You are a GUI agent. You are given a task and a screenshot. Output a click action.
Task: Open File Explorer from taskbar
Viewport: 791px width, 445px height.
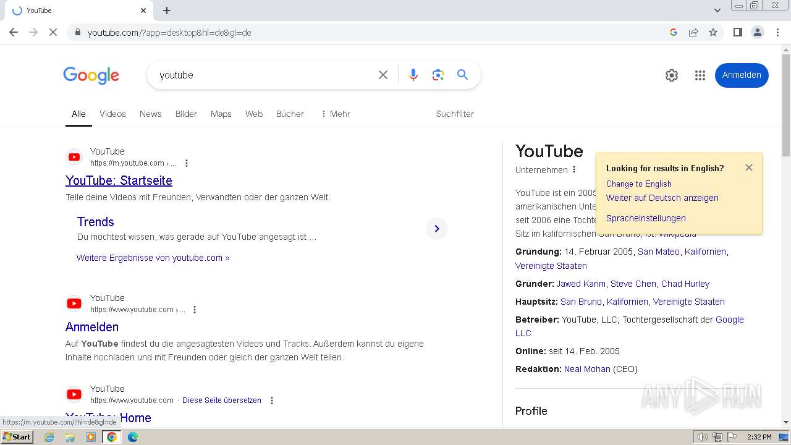point(70,437)
